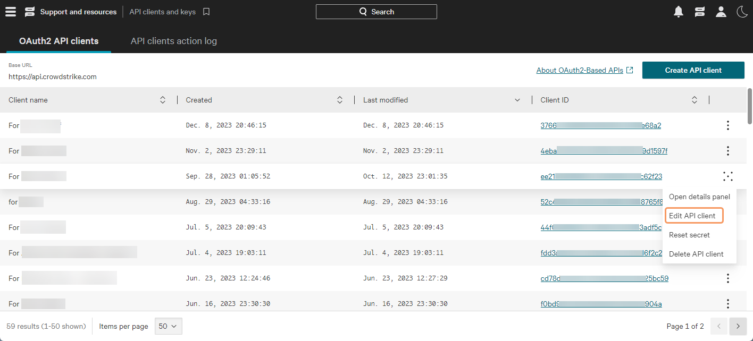Choose Reset secret in the context menu
The height and width of the screenshot is (341, 753).
click(x=689, y=235)
